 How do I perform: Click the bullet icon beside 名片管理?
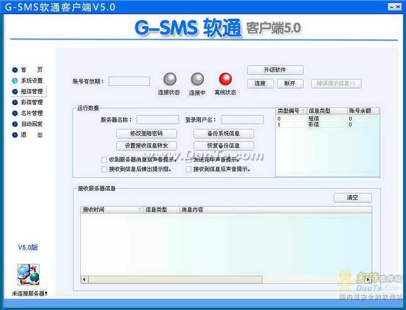click(15, 113)
